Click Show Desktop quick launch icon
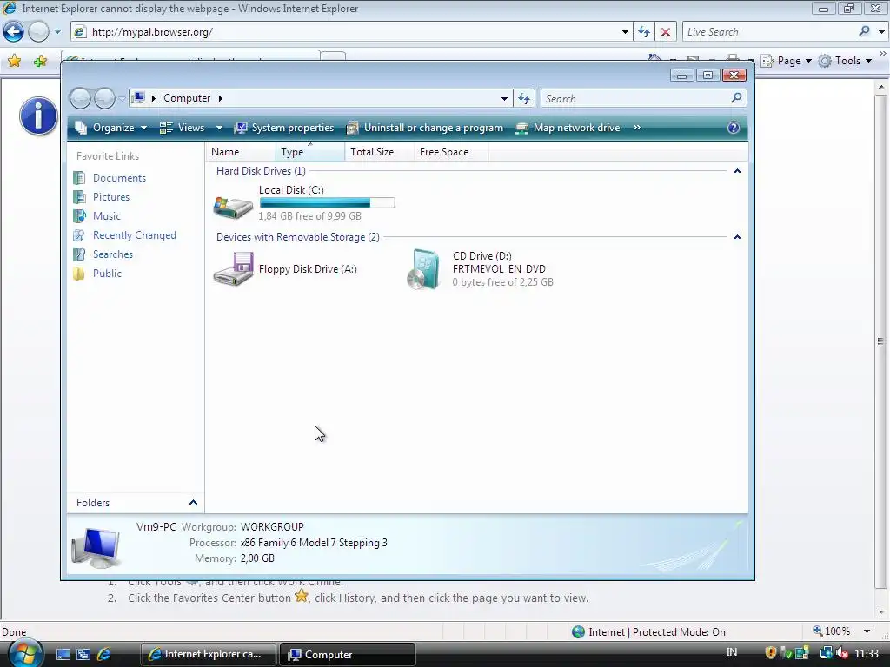890x667 pixels. [63, 654]
